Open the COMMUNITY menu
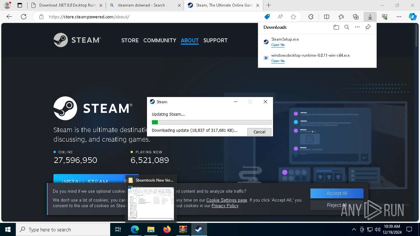The height and width of the screenshot is (236, 420). [x=160, y=40]
